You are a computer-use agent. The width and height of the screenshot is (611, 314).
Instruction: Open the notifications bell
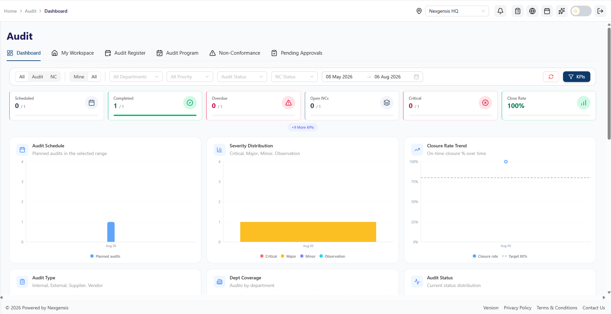[500, 11]
